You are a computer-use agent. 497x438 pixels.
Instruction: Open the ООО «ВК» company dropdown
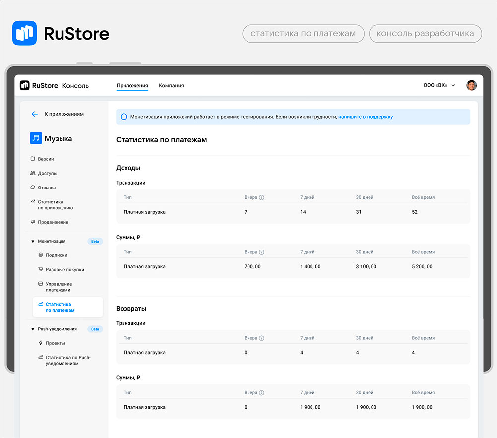(439, 86)
